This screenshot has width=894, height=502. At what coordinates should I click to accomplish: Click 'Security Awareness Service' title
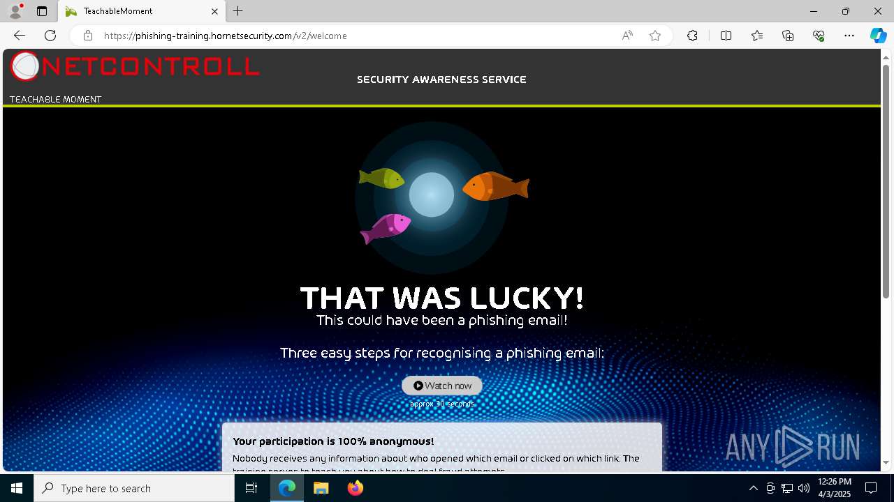click(x=441, y=79)
